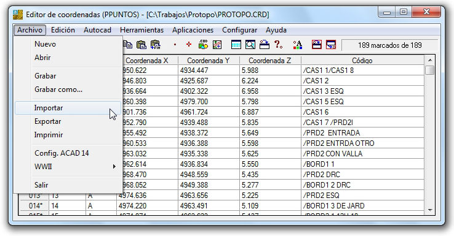Click the Coordenada X column header
The width and height of the screenshot is (454, 236).
147,60
